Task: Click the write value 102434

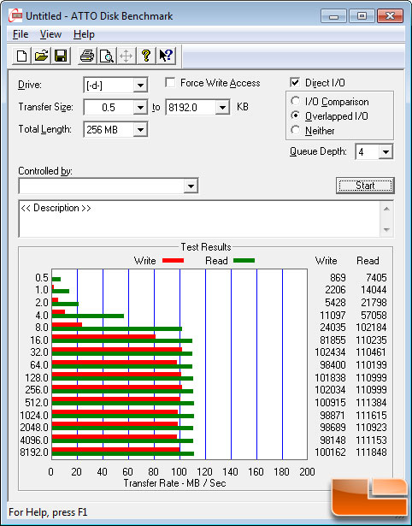Action: 330,352
